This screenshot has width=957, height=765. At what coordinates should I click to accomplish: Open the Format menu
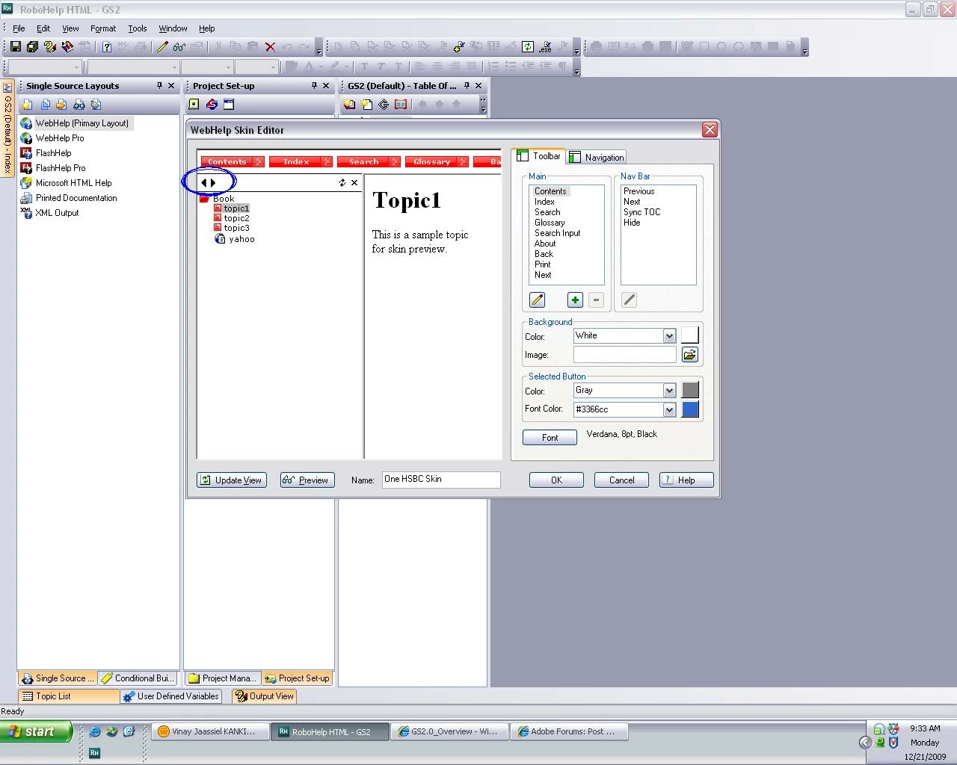[x=103, y=28]
